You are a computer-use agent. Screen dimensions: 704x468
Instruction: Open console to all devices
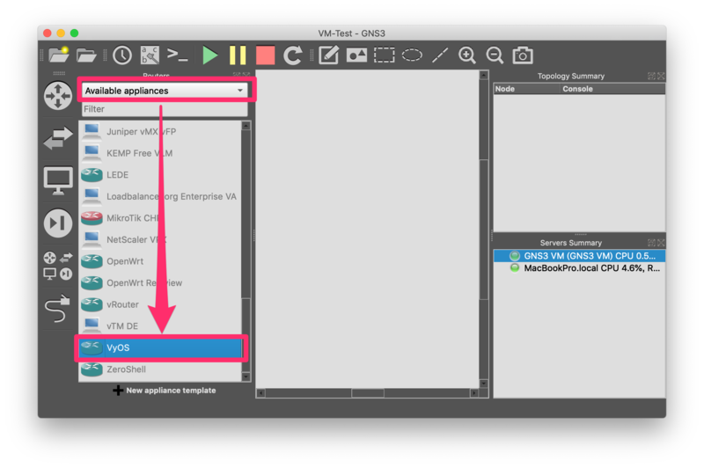tap(178, 55)
